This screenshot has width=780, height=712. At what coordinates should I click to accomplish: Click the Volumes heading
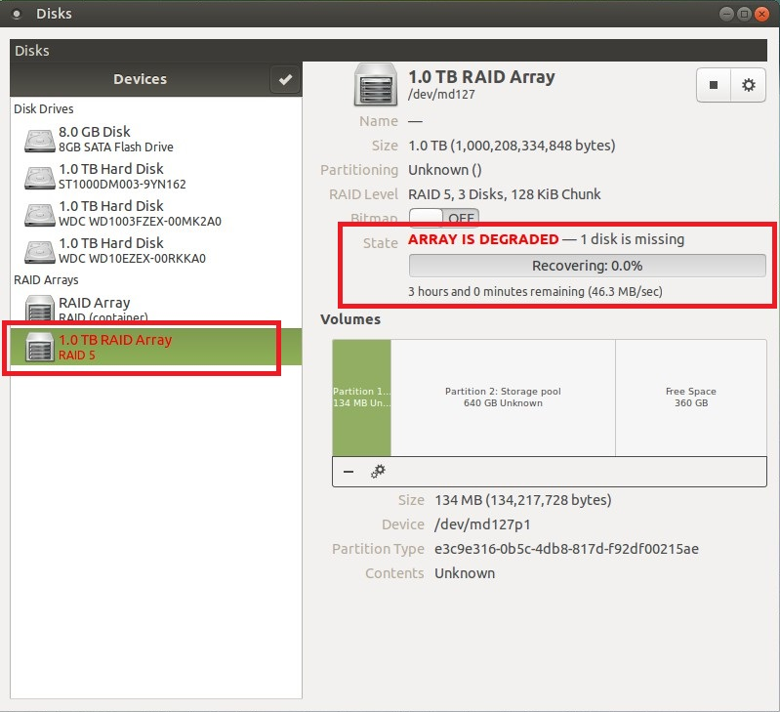pos(350,319)
